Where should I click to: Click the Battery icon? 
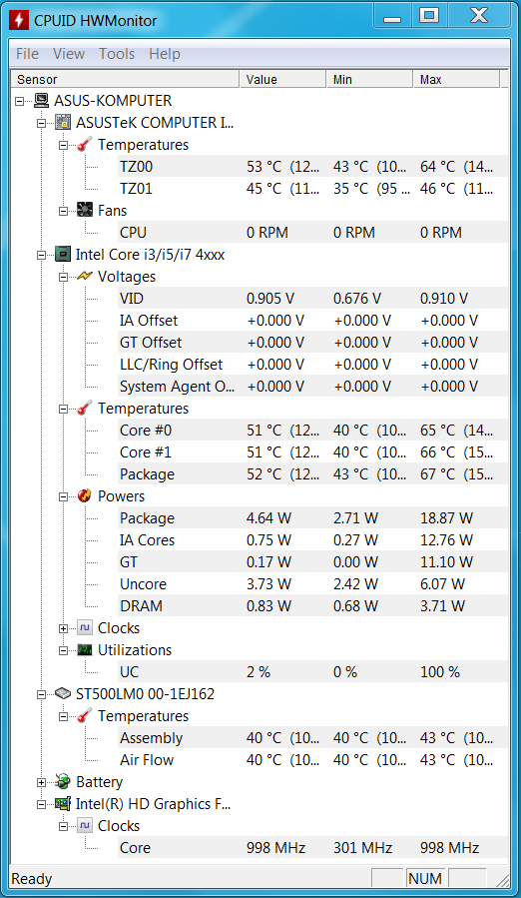click(63, 782)
